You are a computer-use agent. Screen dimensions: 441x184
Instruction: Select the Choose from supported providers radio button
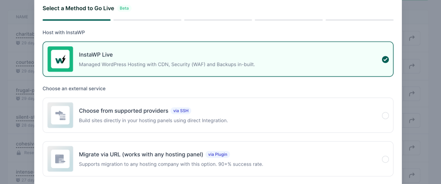385,115
